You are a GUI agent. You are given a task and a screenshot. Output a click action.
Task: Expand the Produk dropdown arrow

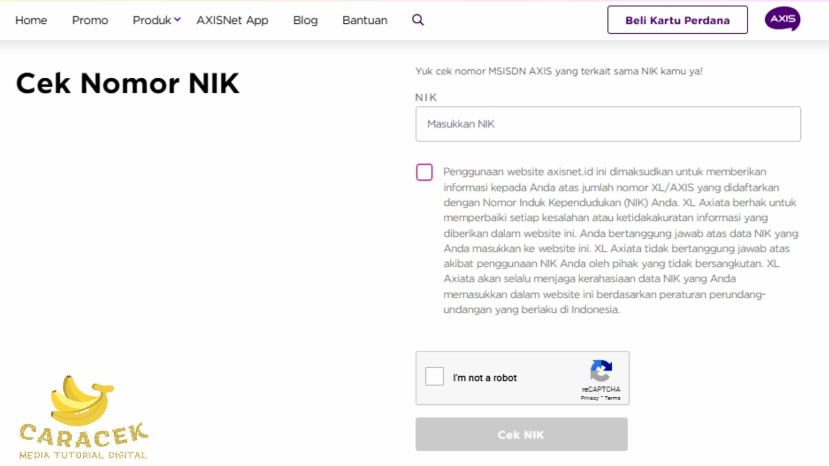point(177,19)
